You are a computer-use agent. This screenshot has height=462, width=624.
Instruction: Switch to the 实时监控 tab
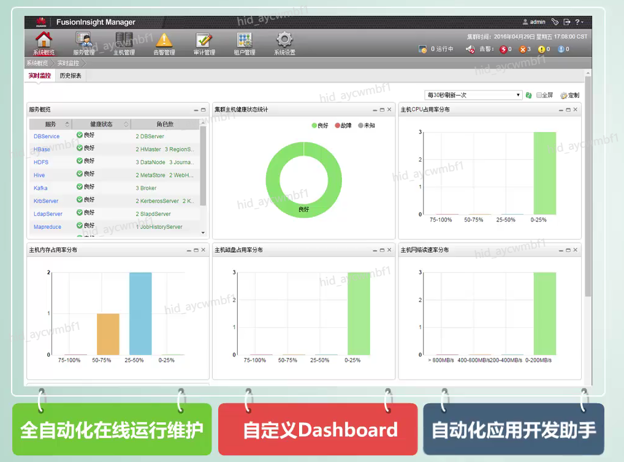[39, 75]
